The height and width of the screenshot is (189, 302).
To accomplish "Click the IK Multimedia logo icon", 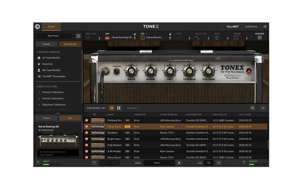I will tap(38, 27).
